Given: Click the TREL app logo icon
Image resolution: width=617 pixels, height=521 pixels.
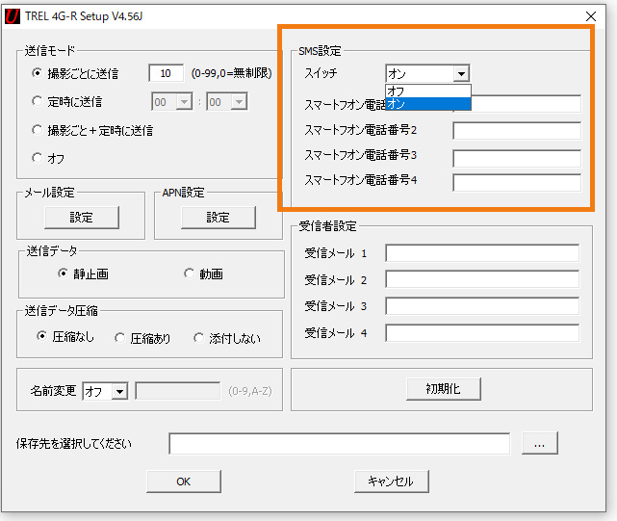Looking at the screenshot, I should click(13, 16).
